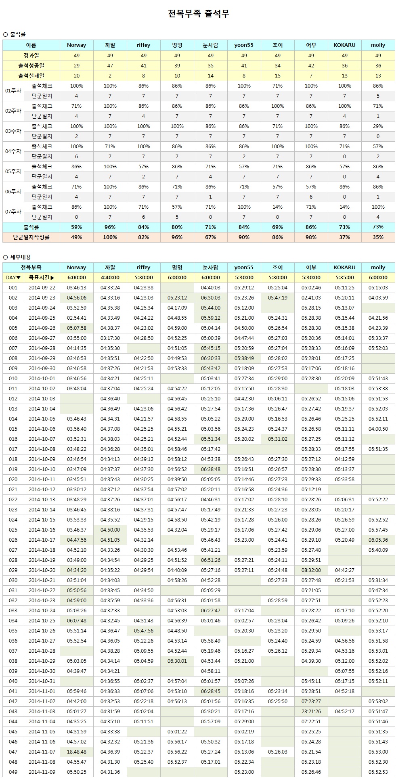The image size is (396, 779).
Task: Click the 01주차 week label
Action: [x=13, y=91]
